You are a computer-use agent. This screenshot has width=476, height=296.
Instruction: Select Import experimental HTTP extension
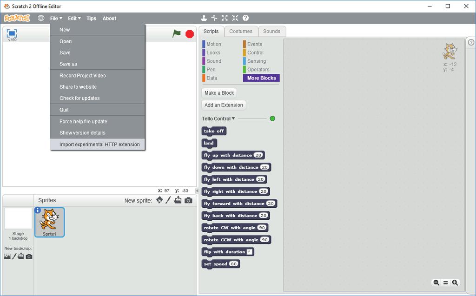click(98, 145)
